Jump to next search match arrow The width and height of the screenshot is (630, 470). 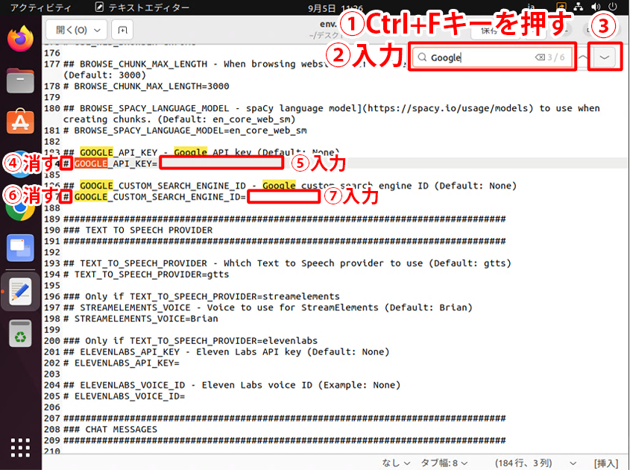pos(605,58)
